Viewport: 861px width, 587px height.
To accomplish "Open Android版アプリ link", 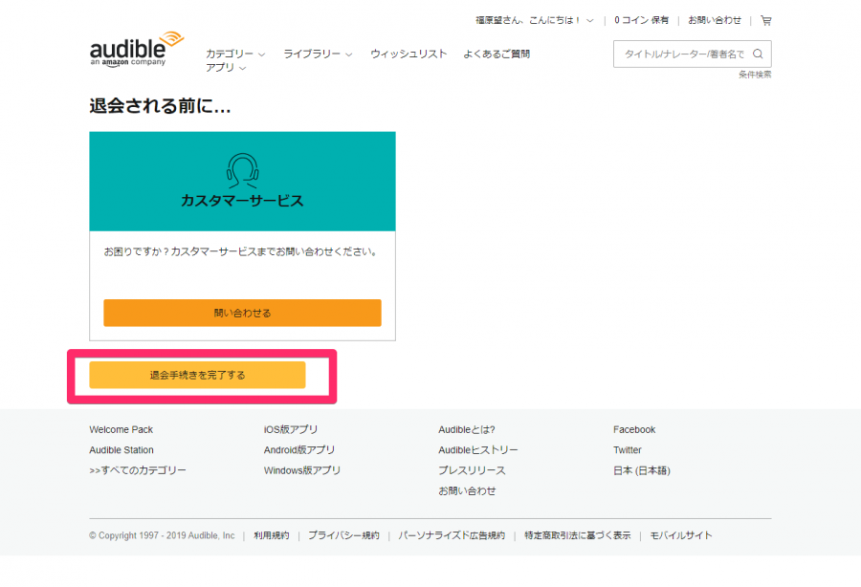I will [299, 450].
